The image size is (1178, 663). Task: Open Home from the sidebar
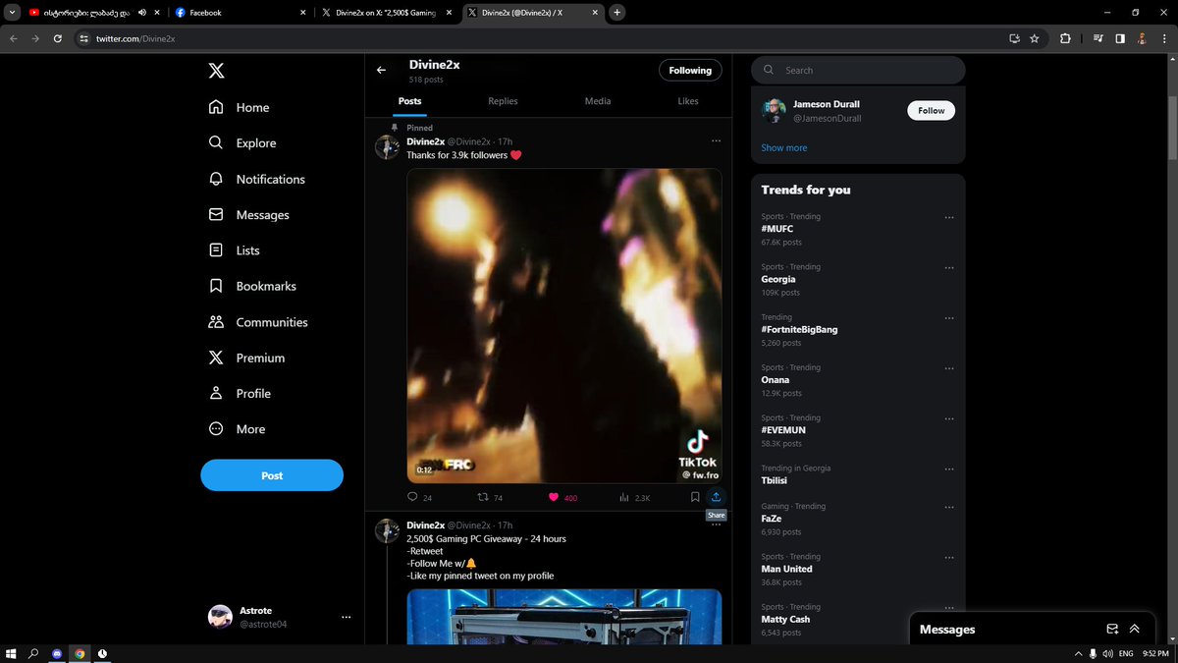[239, 107]
